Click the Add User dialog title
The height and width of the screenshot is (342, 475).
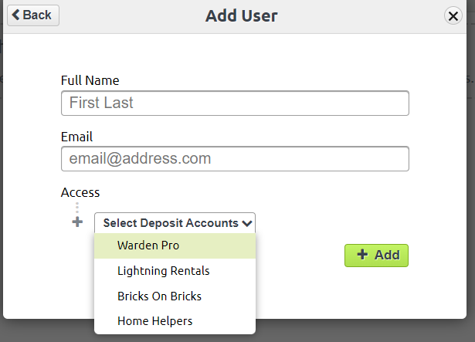coord(242,15)
